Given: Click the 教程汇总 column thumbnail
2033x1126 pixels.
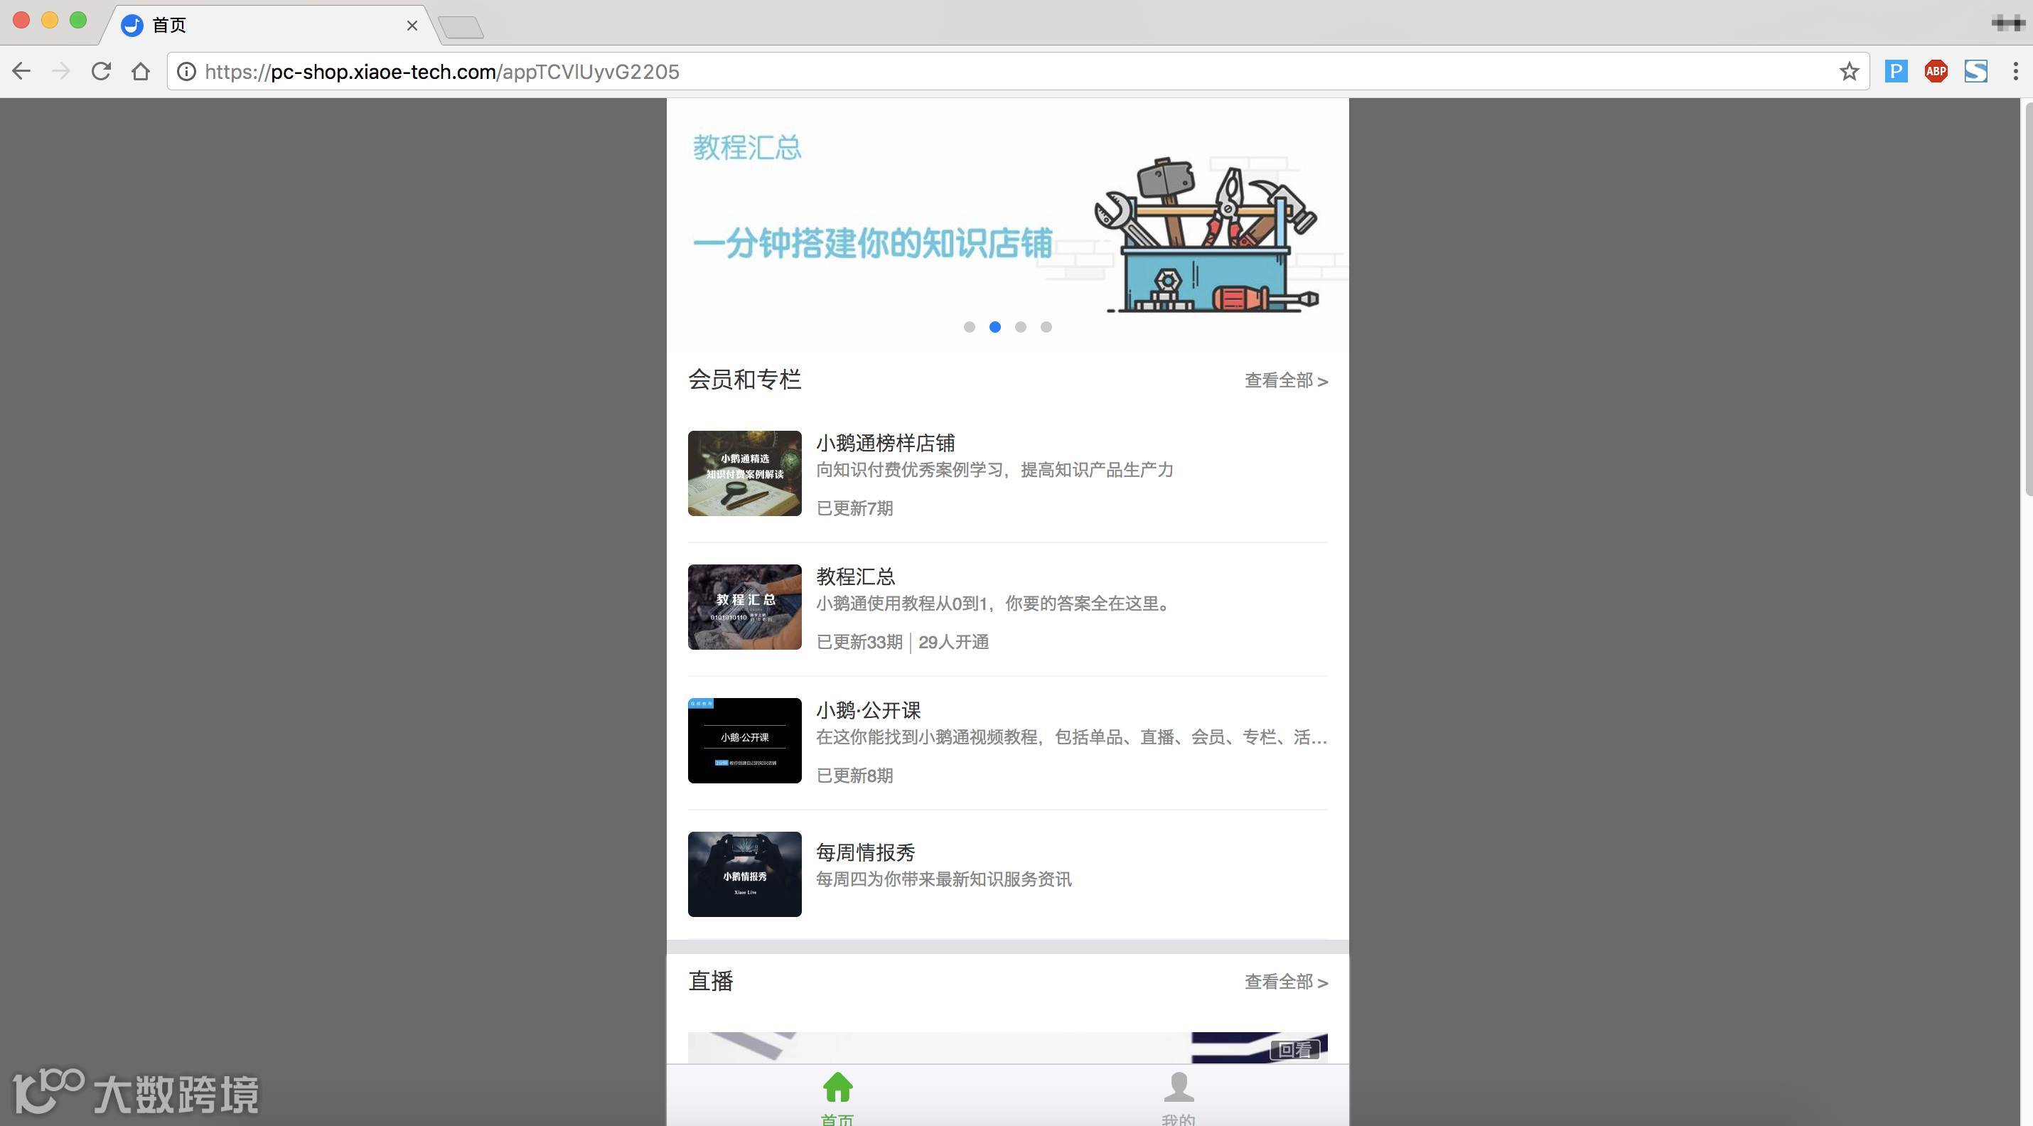Looking at the screenshot, I should 744,607.
